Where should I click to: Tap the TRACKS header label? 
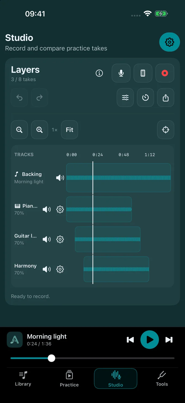24,155
